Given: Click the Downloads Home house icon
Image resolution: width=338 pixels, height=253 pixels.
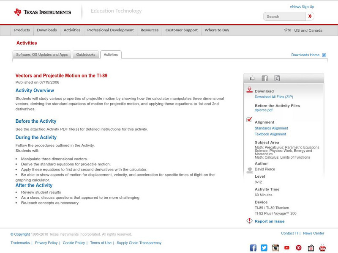Looking at the screenshot, I should pos(324,55).
